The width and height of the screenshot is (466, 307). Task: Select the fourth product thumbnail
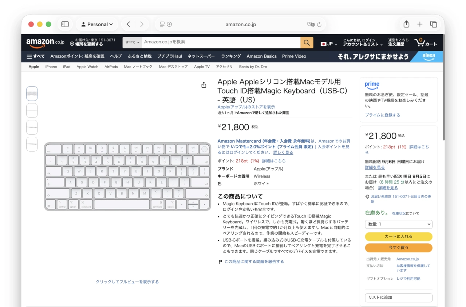[32, 144]
